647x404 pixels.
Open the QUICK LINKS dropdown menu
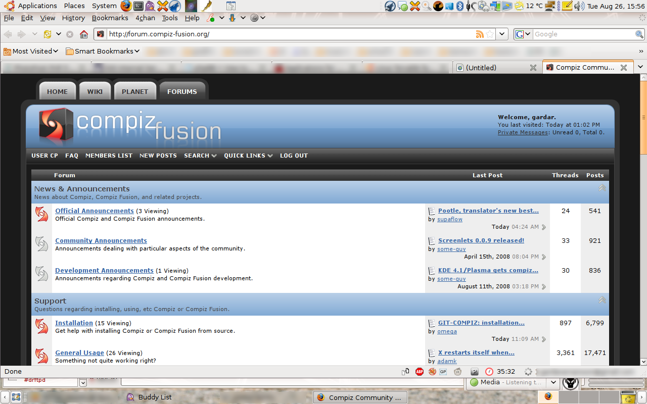tap(248, 156)
